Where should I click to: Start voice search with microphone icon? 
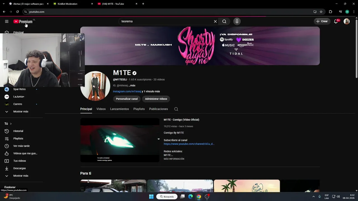(x=237, y=21)
